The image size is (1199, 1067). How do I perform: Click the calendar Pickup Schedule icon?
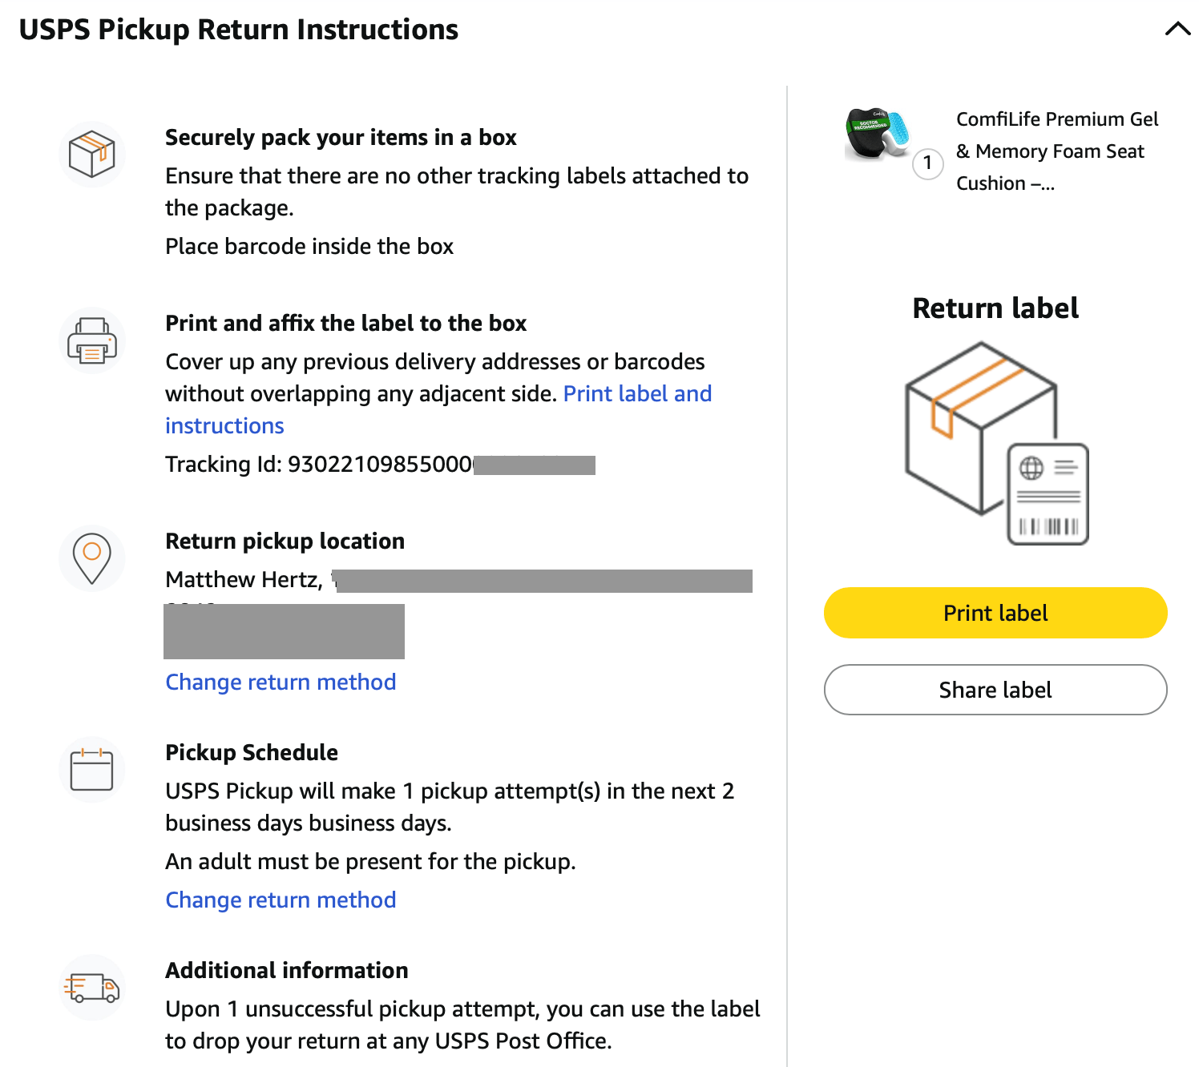pos(92,770)
